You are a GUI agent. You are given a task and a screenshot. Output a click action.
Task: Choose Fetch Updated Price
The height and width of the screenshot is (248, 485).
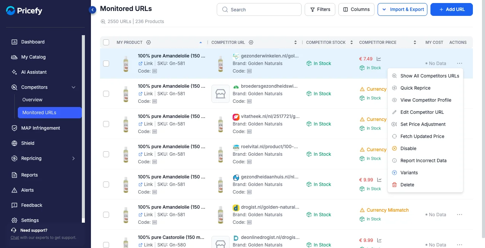tap(425, 136)
